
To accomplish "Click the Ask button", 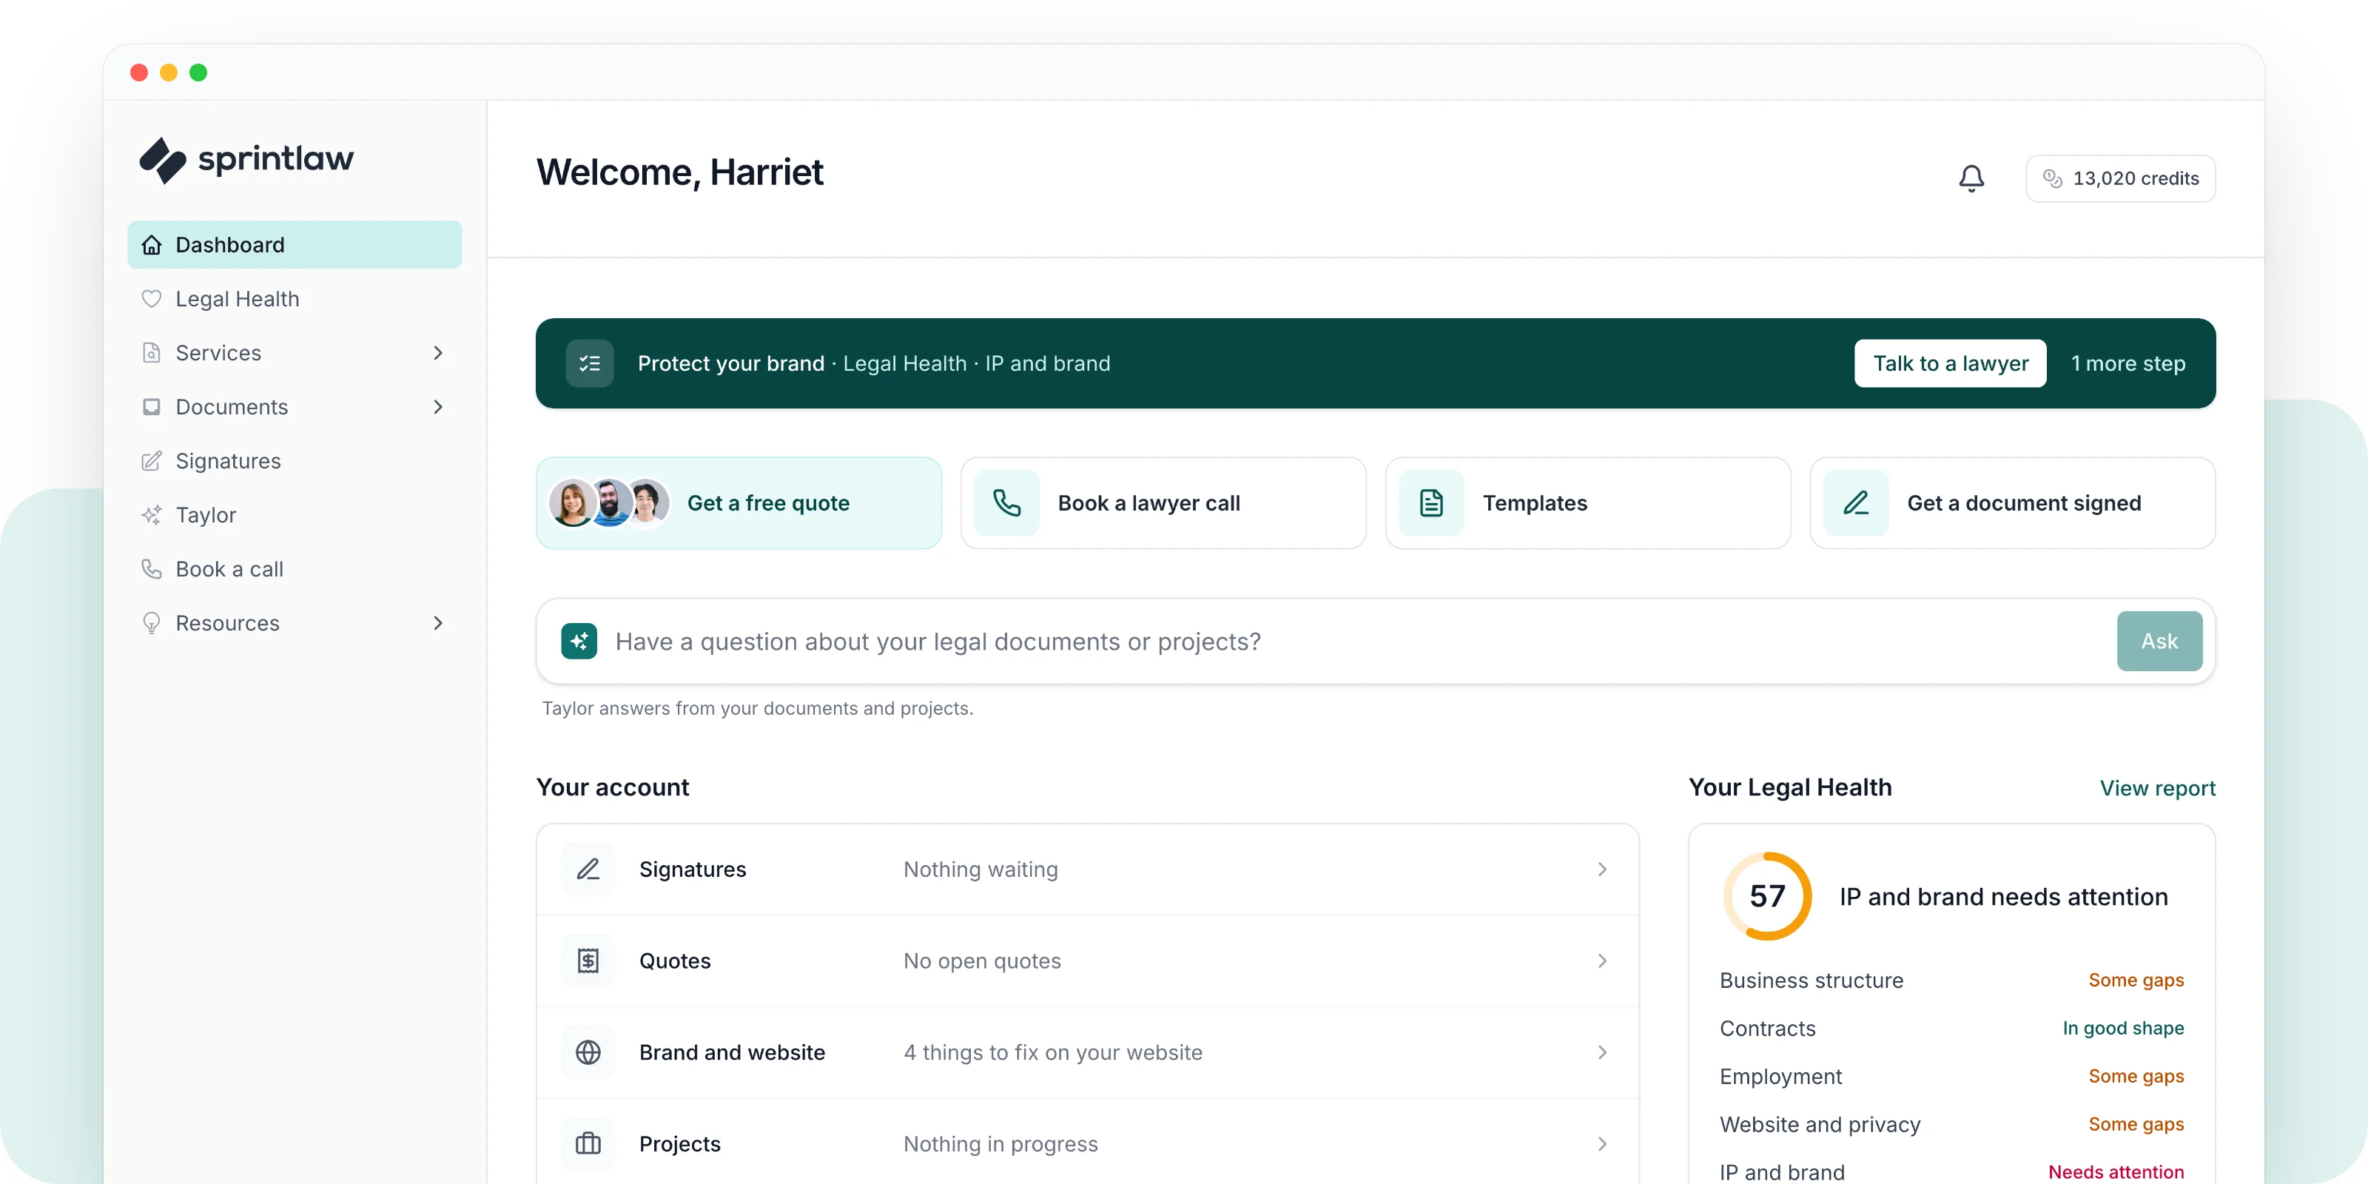I will click(x=2159, y=641).
